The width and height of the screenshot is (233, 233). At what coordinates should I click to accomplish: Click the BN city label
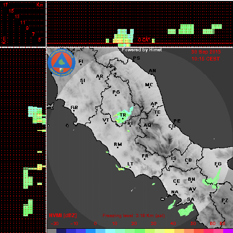[x=192, y=179]
